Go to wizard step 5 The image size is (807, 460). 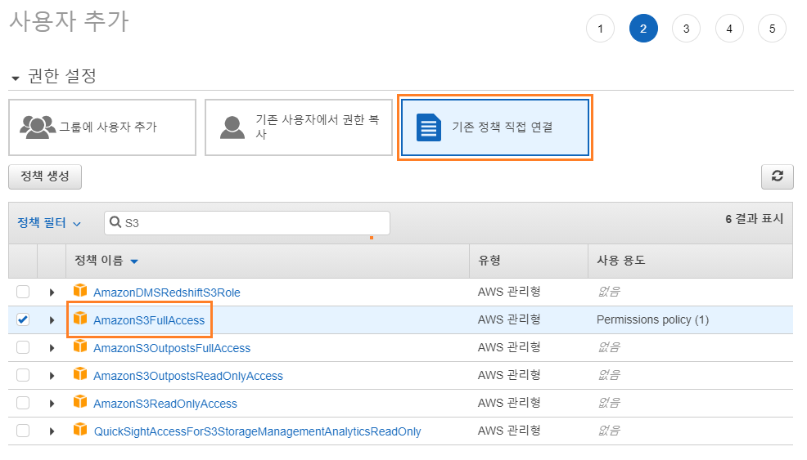772,29
